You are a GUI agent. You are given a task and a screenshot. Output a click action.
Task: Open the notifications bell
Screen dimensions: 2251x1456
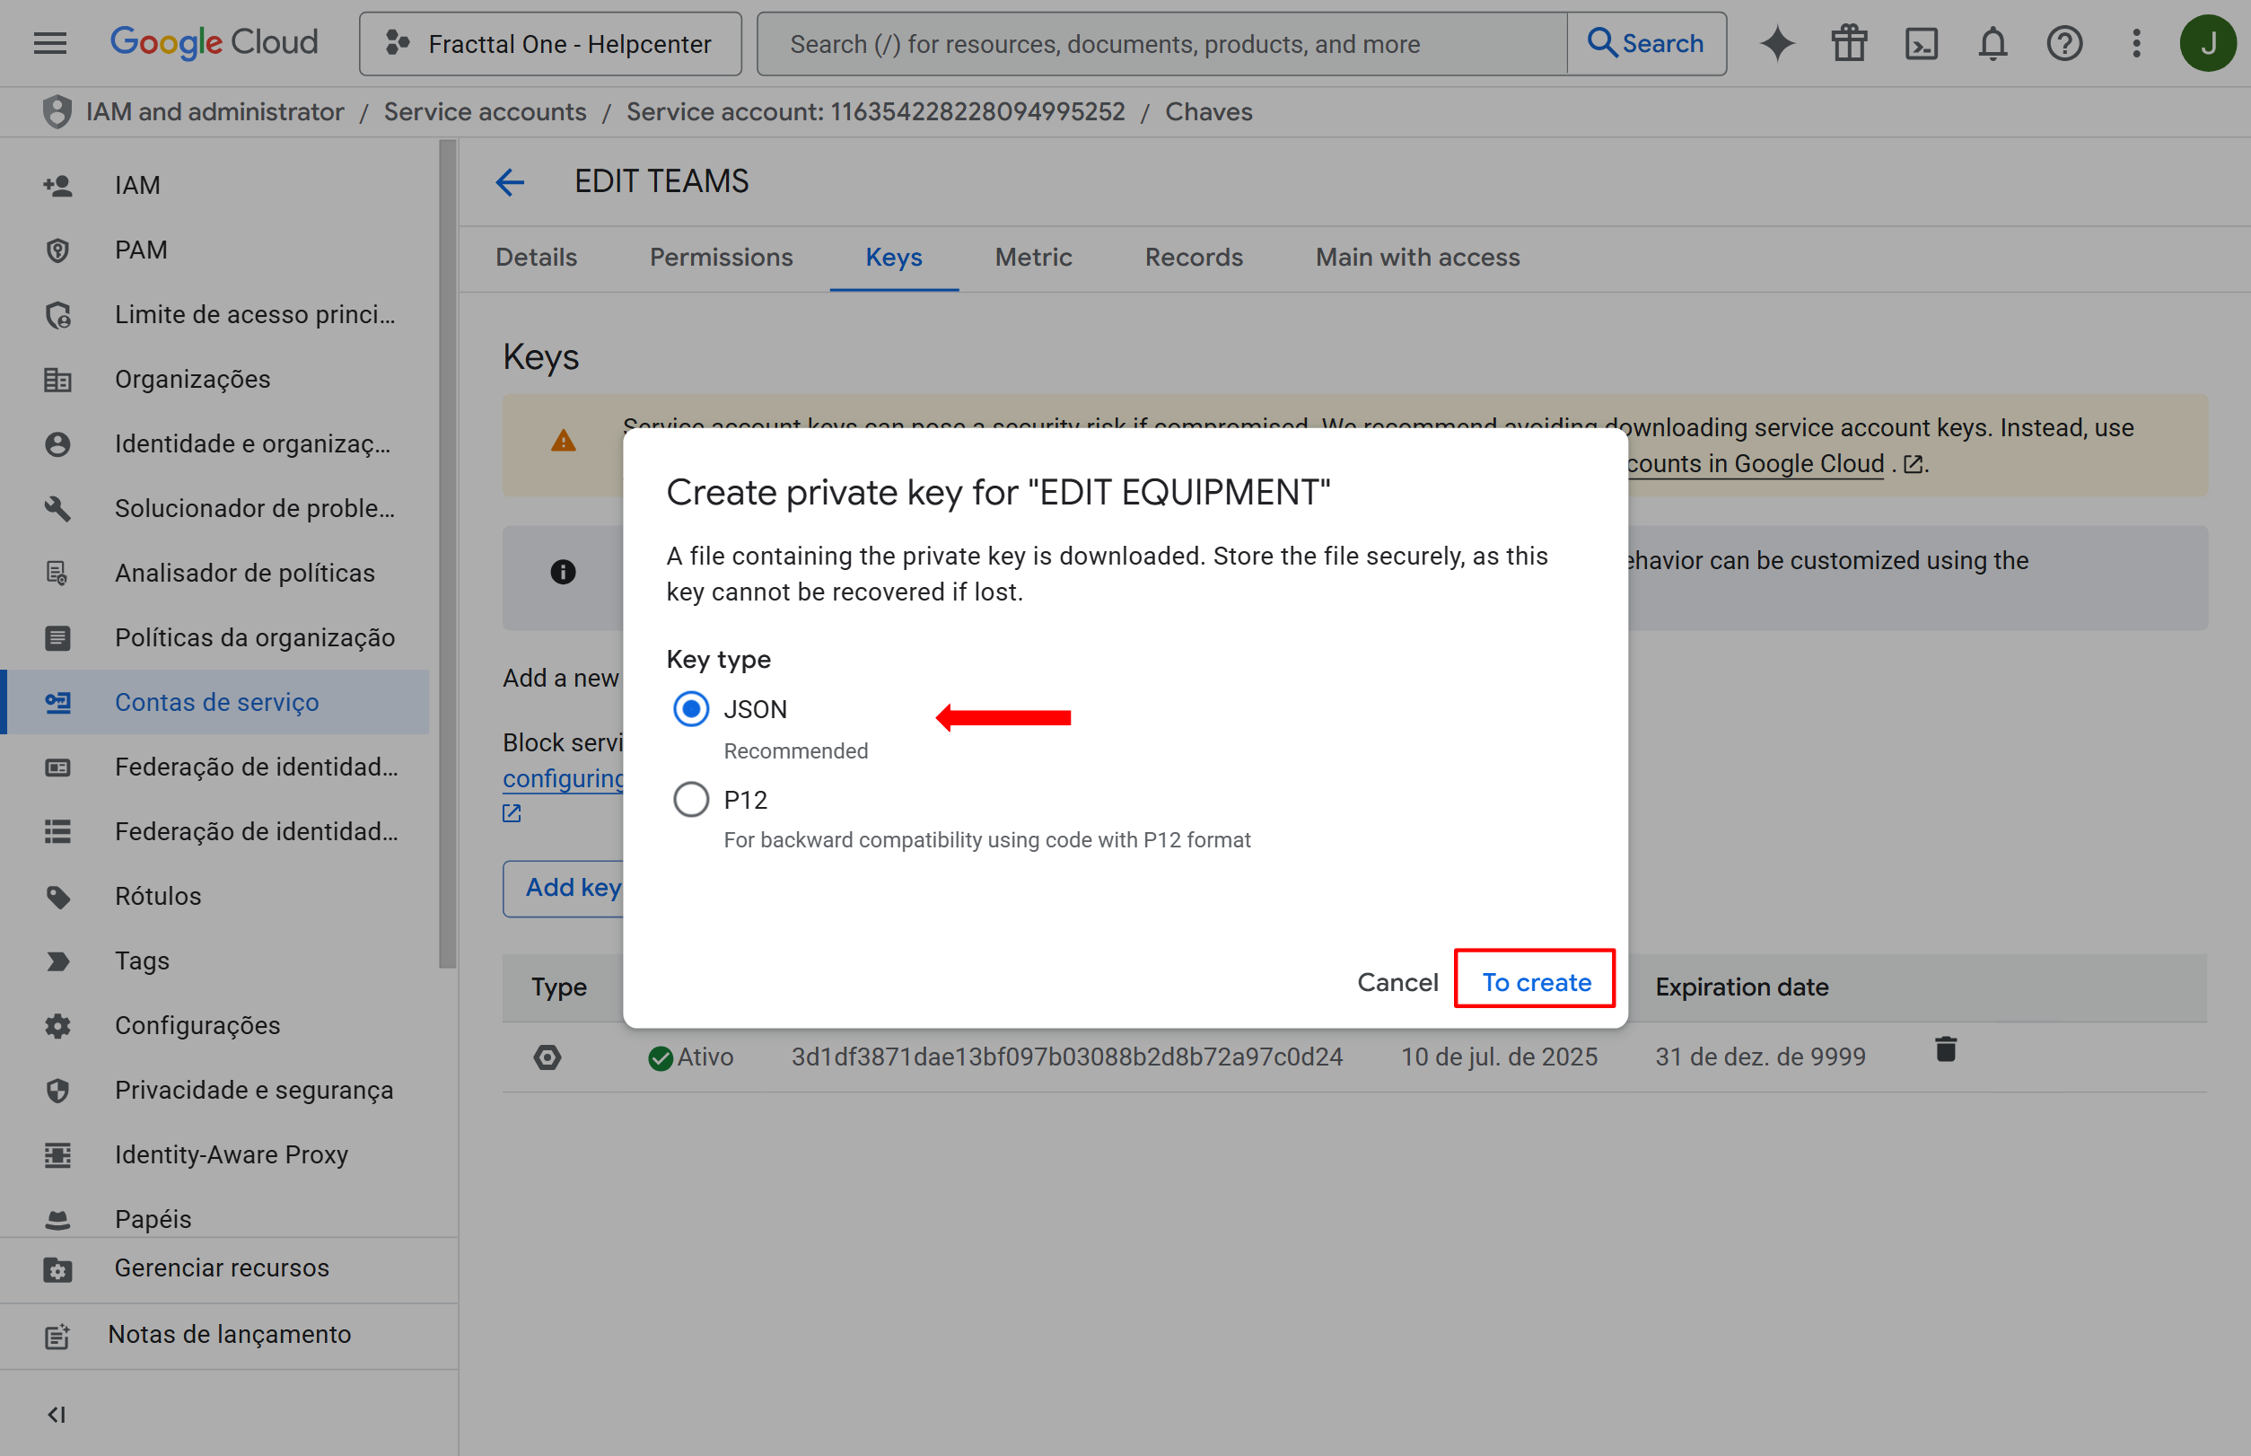1992,43
